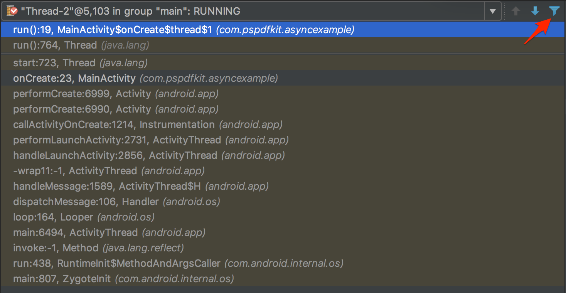Select the handleLaunchActivity:2856 ActivityThread frame
This screenshot has height=293, width=566.
(x=116, y=155)
